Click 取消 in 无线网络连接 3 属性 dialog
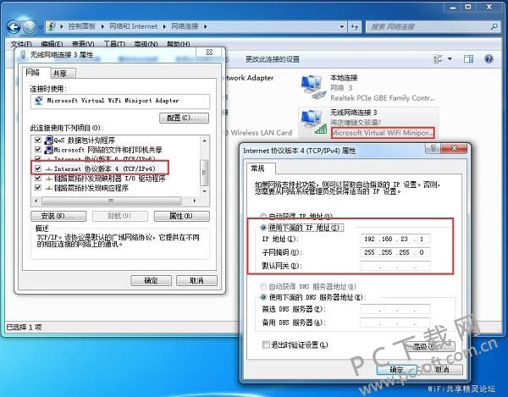This screenshot has width=508, height=397. [x=196, y=280]
